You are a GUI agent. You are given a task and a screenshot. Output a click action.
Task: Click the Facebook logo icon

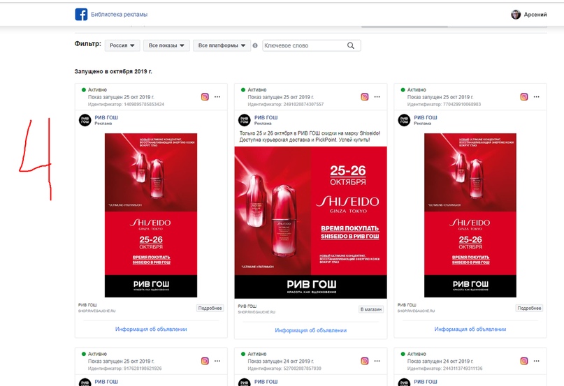click(x=81, y=15)
